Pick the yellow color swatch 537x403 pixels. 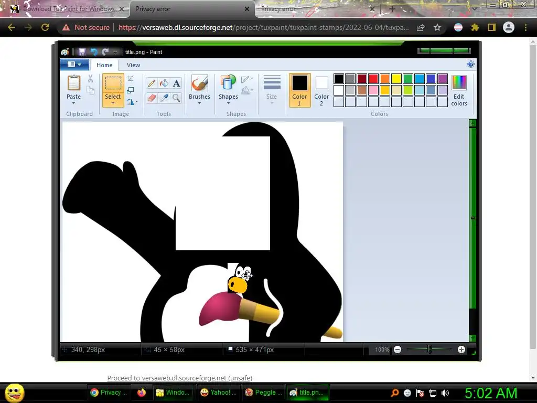pyautogui.click(x=396, y=79)
